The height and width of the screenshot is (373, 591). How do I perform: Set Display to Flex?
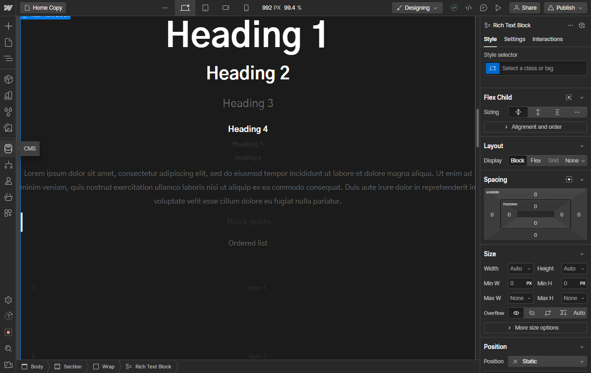(536, 161)
